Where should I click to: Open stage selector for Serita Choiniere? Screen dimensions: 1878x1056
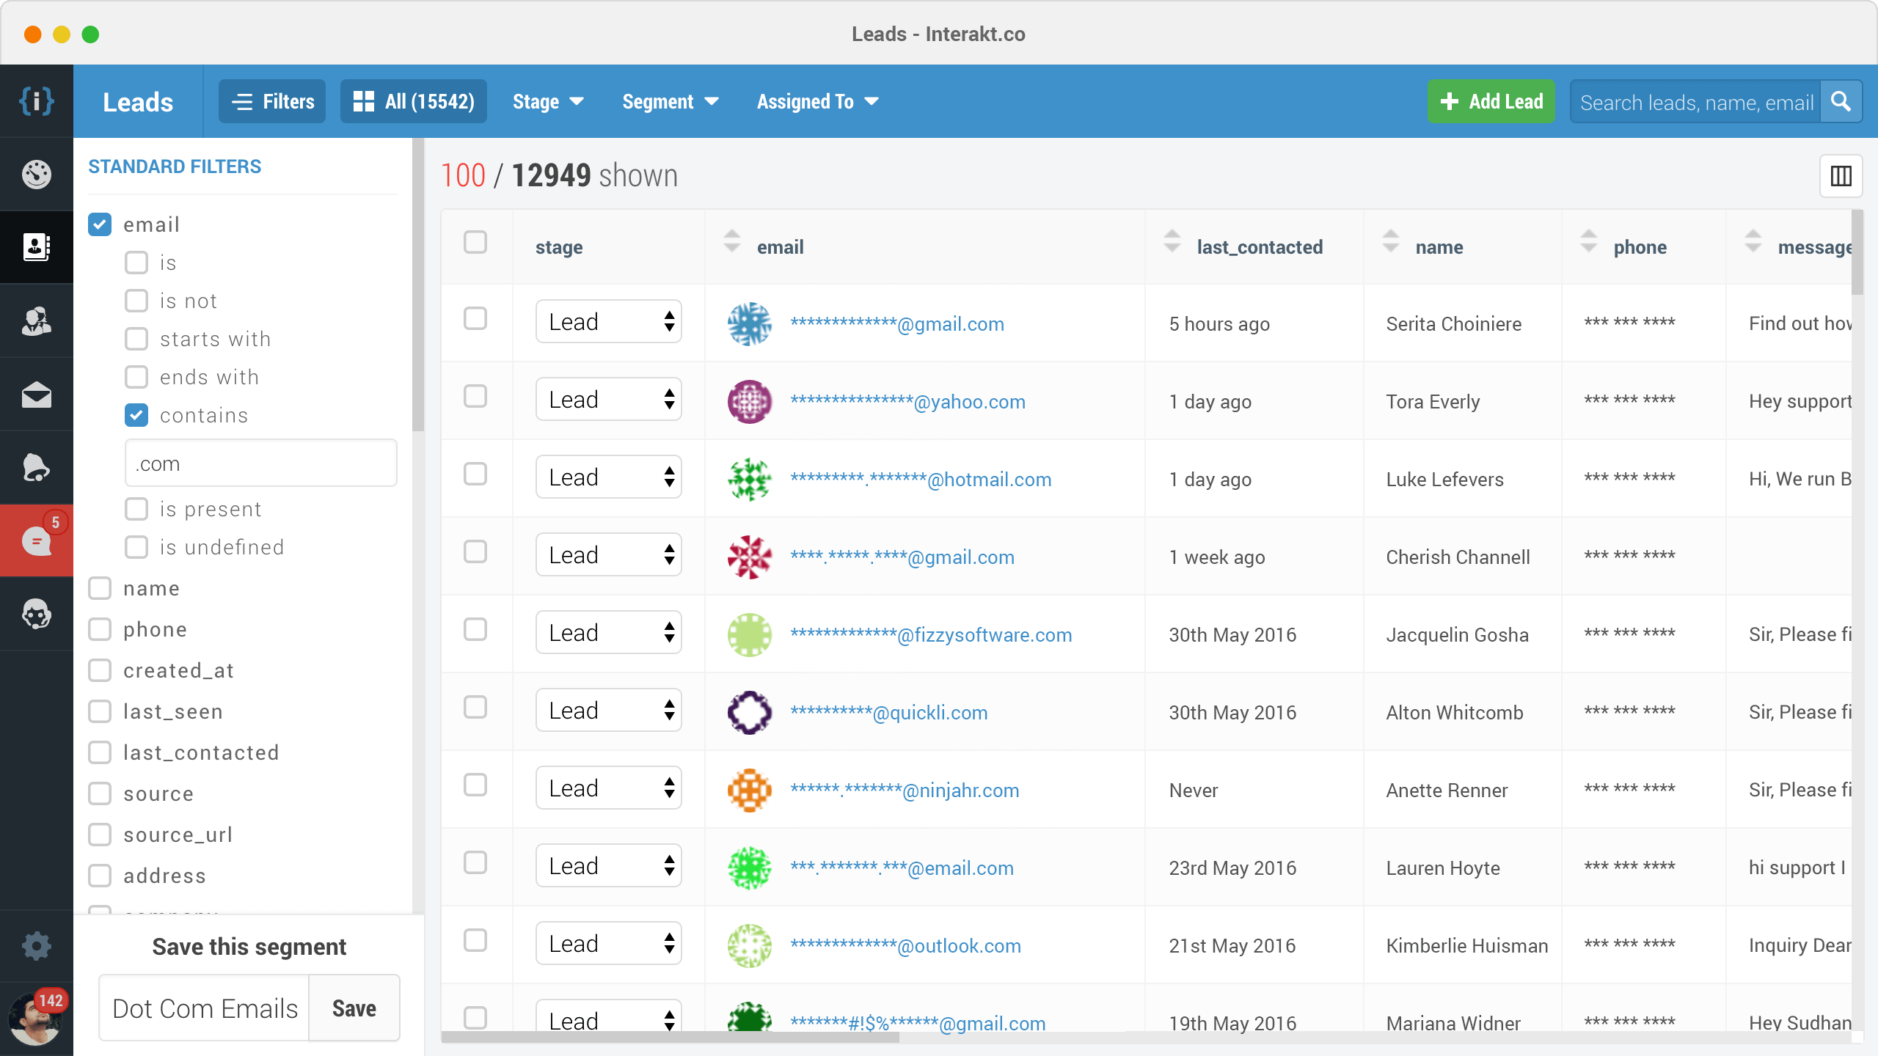coord(608,321)
